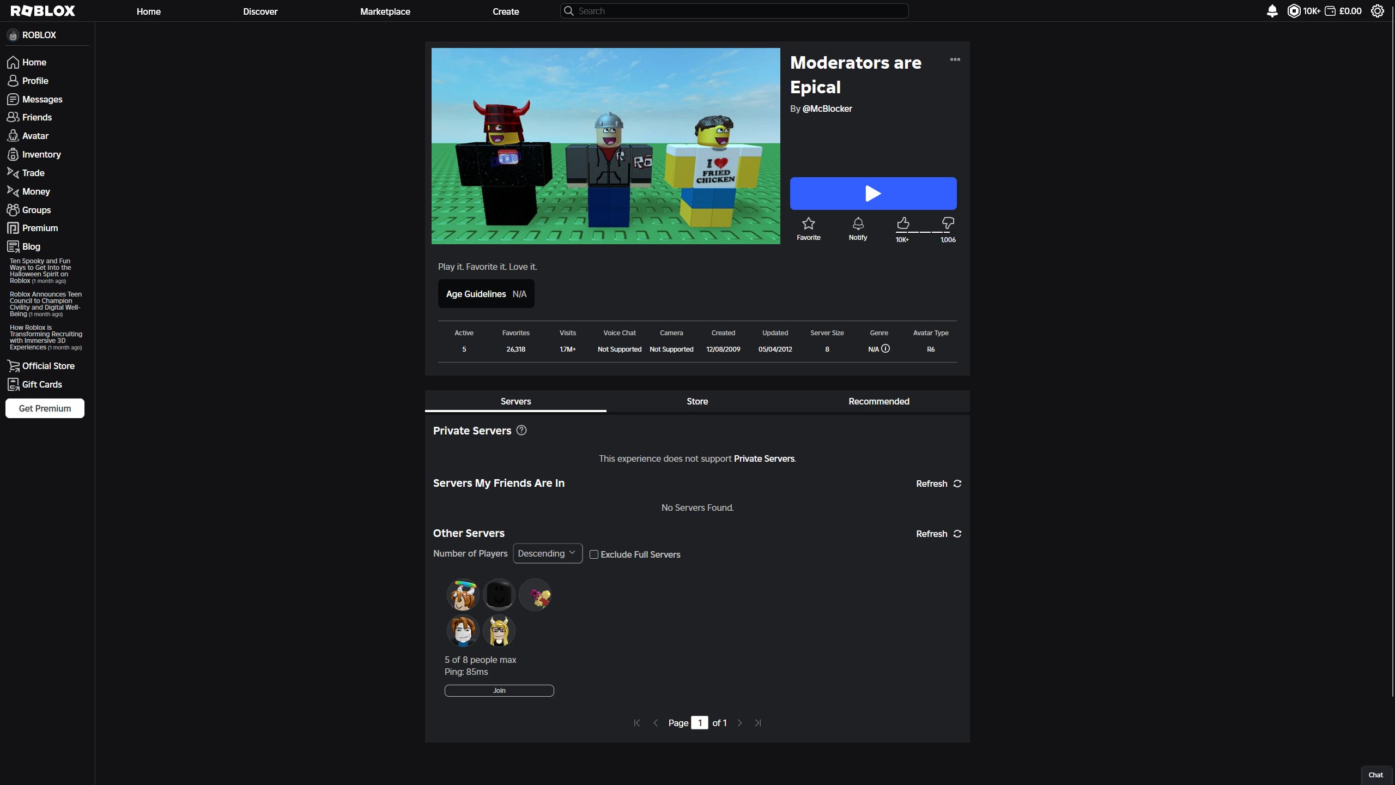
Task: Toggle the Premium sidebar item
Action: 39,229
